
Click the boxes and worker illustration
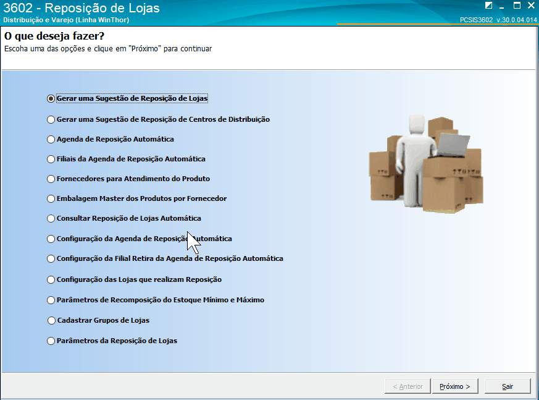click(x=426, y=164)
